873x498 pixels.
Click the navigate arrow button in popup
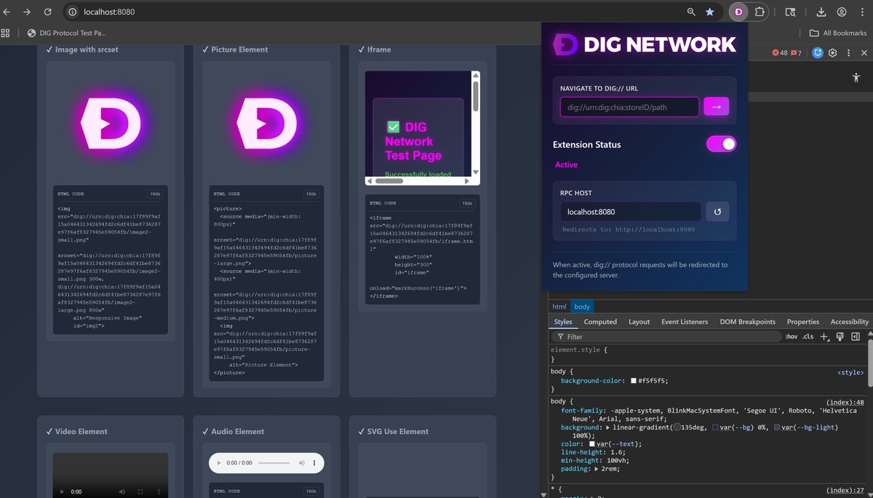coord(716,107)
